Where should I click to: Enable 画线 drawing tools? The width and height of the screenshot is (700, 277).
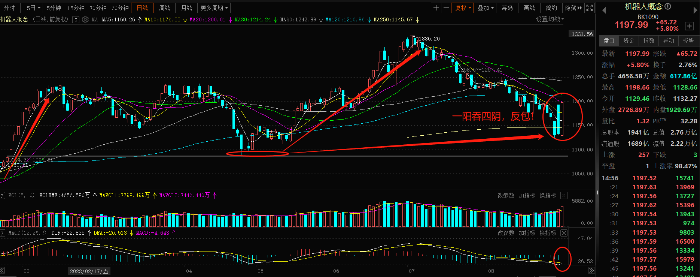(529, 8)
